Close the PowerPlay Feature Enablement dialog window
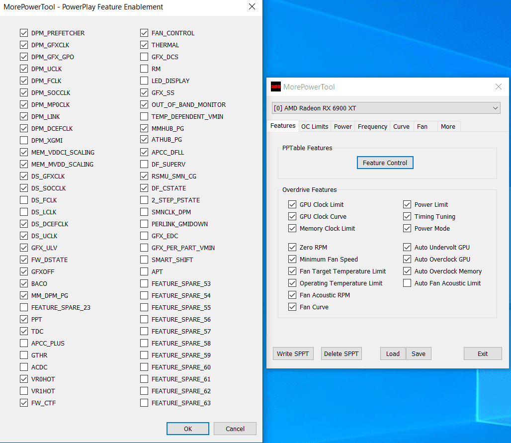The height and width of the screenshot is (443, 511). click(x=252, y=7)
